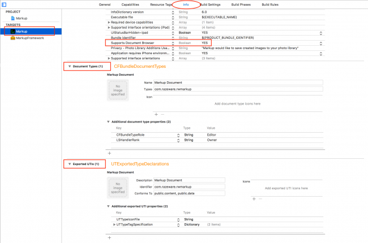The image size is (368, 243).
Task: Expand the UTTypeTagSpecification dictionary row
Action: tap(114, 224)
